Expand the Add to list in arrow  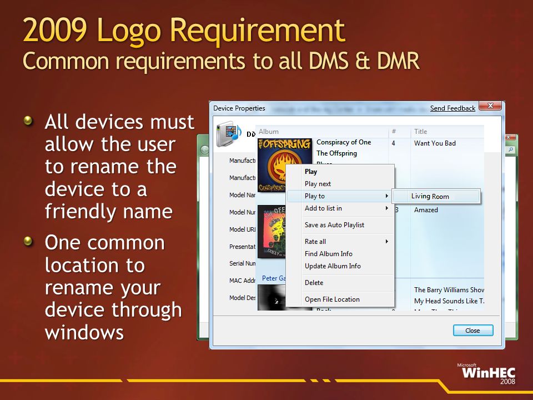click(x=386, y=208)
